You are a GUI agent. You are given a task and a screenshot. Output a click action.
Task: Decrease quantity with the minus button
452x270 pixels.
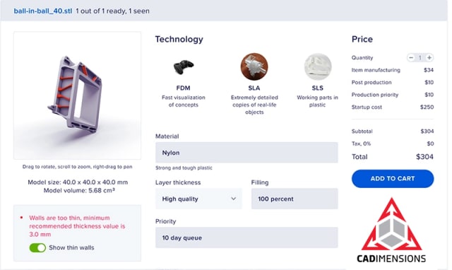tap(411, 58)
